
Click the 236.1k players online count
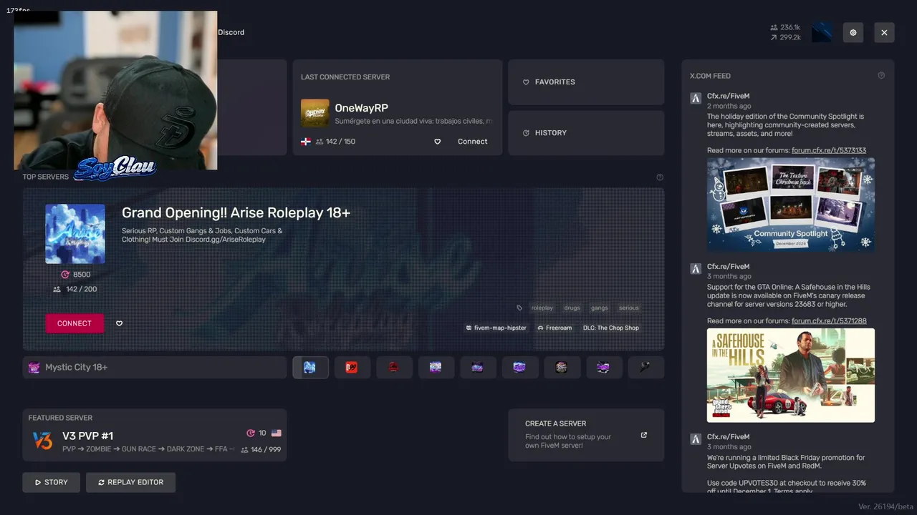[786, 27]
